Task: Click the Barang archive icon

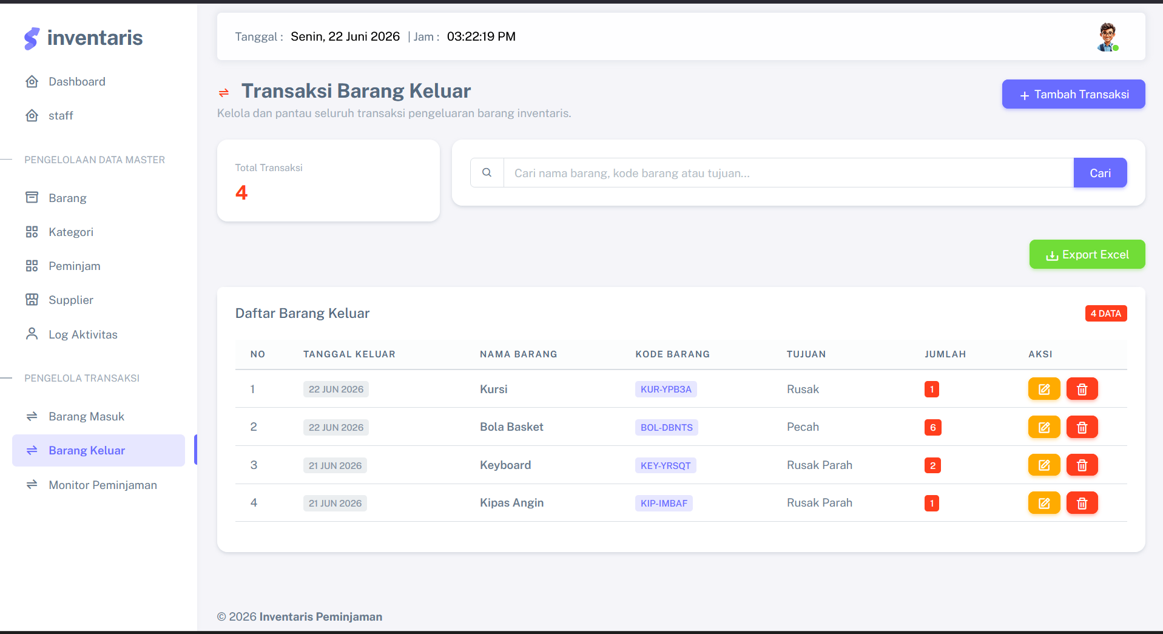Action: click(32, 198)
